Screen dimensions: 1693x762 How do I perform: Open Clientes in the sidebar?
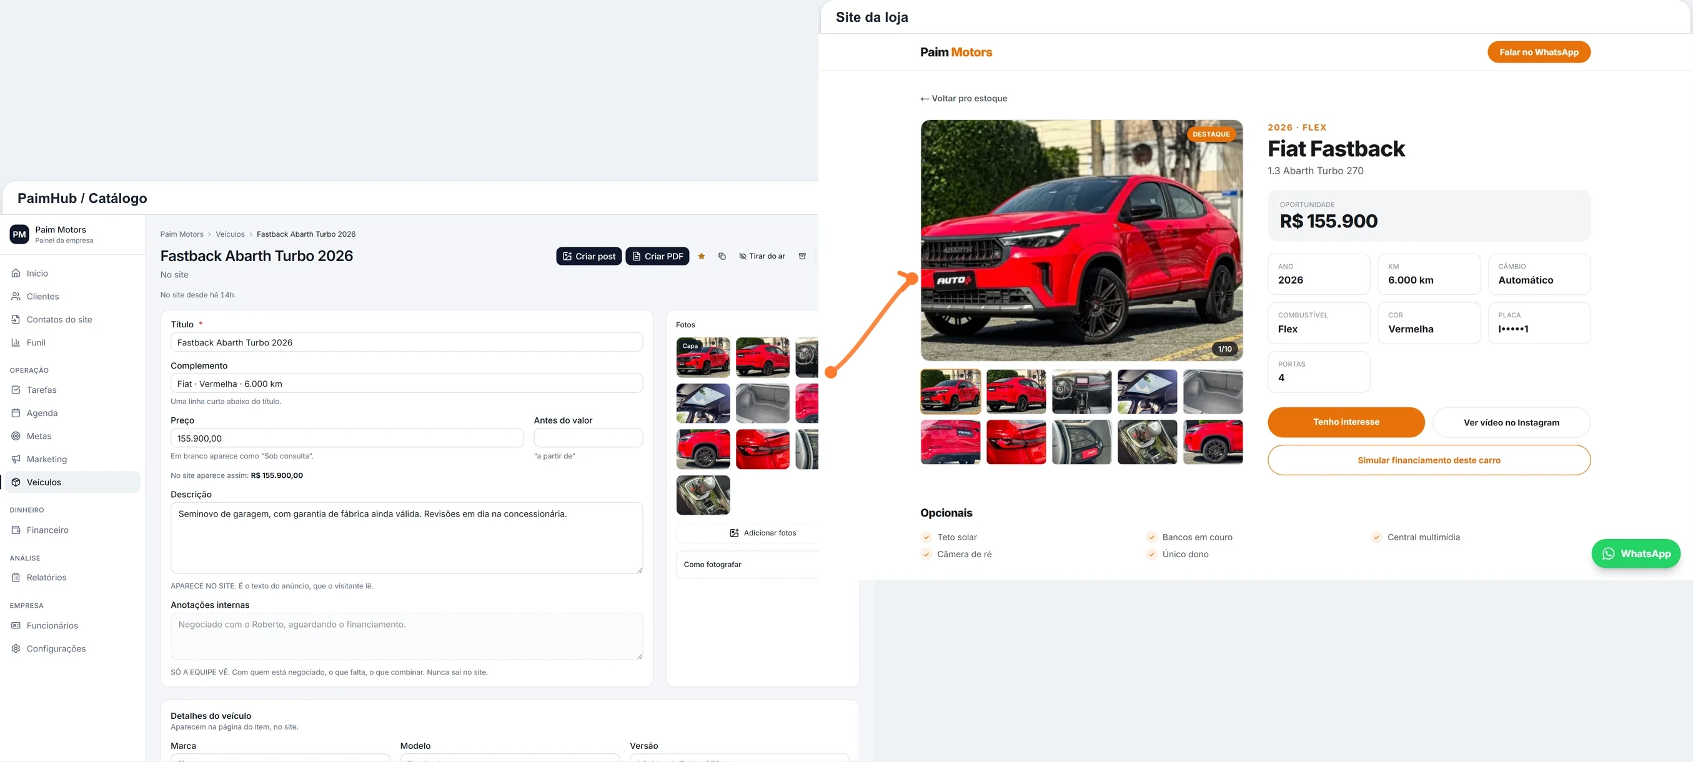point(72,296)
